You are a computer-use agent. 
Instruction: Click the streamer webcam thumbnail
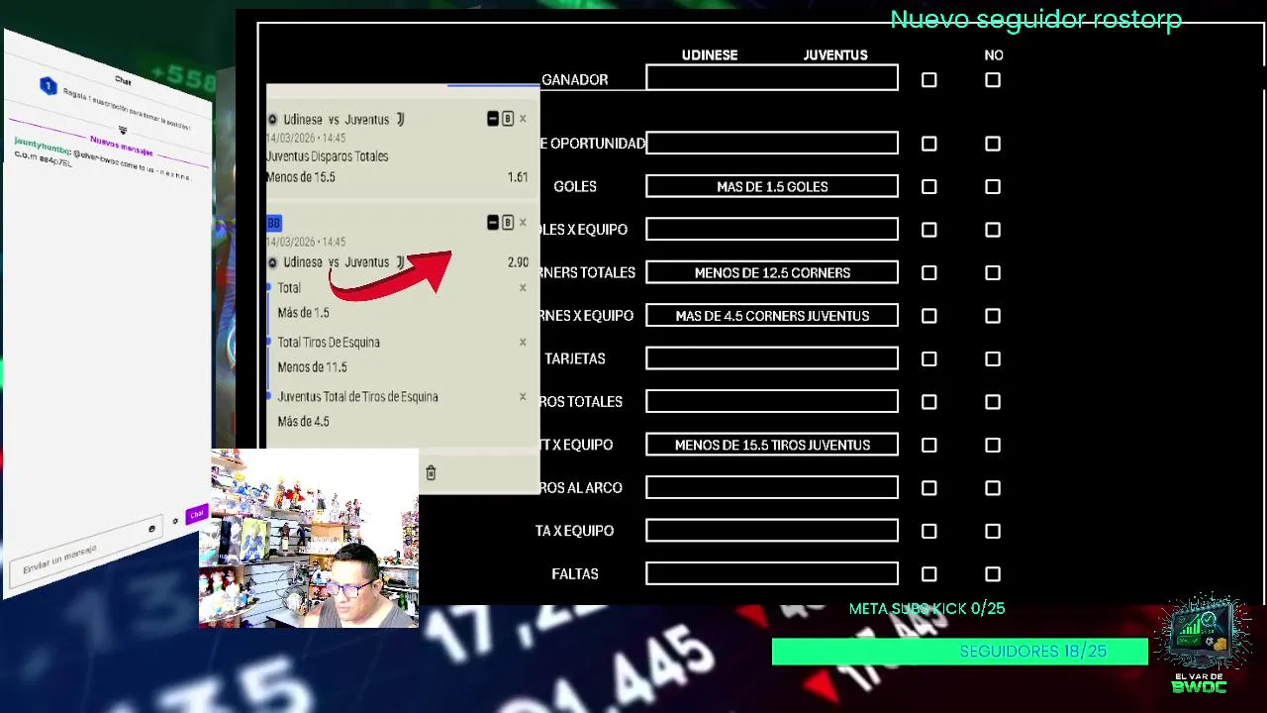309,539
